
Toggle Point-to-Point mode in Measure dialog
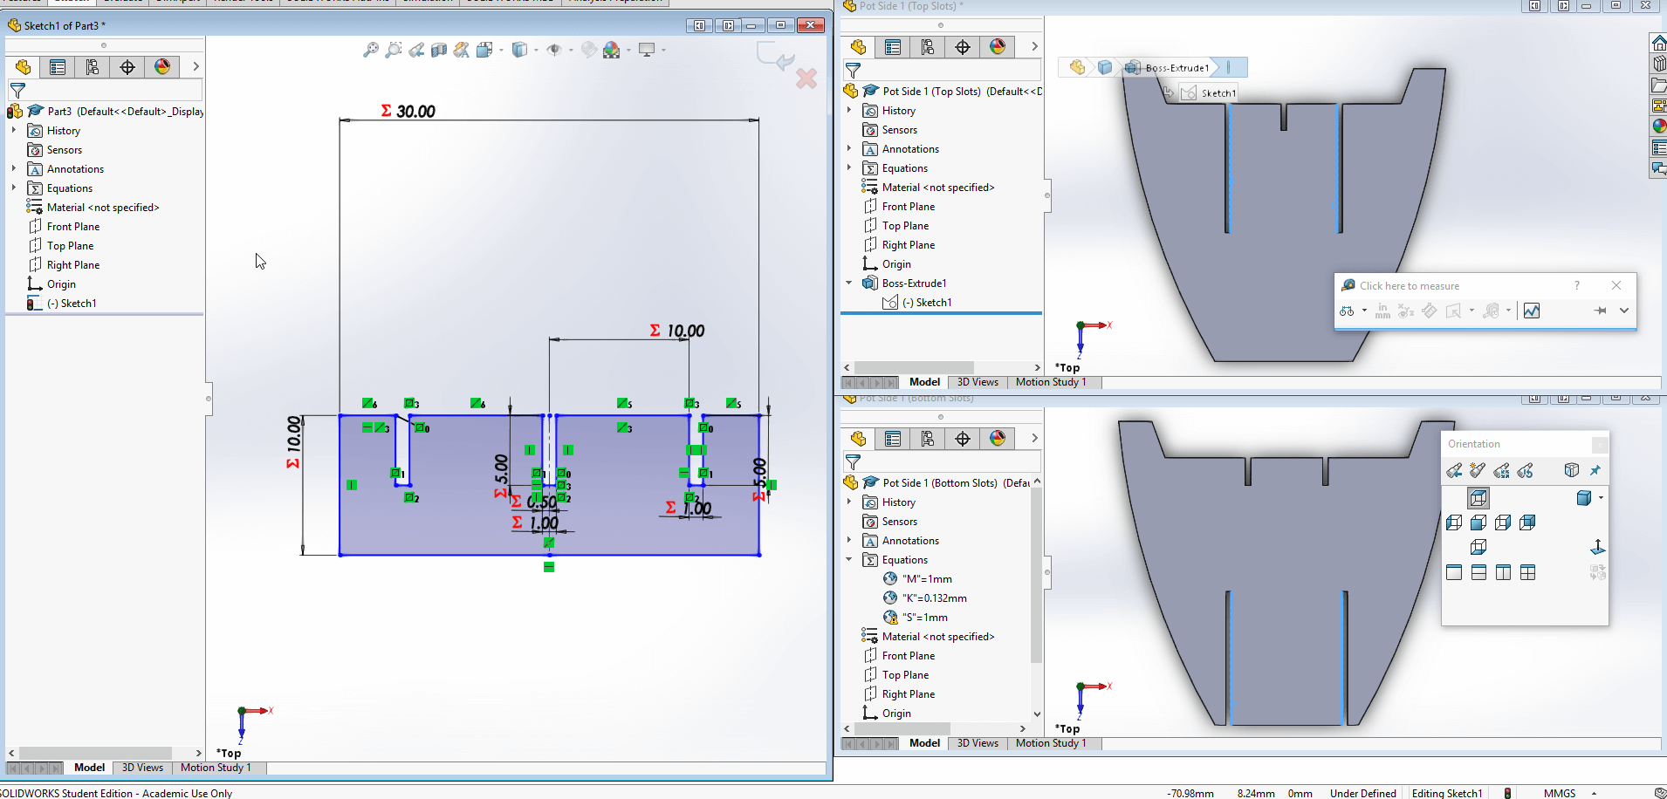click(1429, 311)
